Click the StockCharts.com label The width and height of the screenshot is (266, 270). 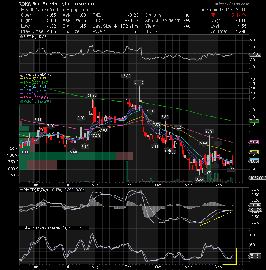[x=232, y=4]
